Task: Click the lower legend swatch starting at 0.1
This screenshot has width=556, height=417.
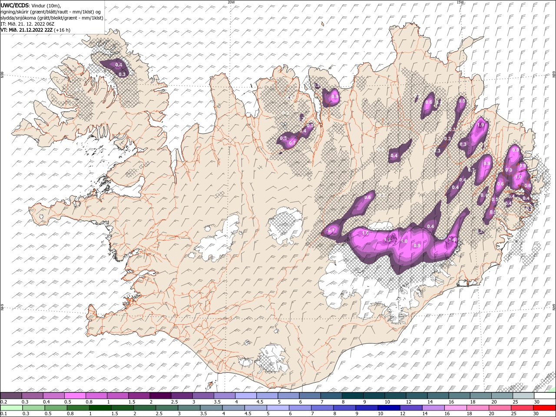Action: 11,408
